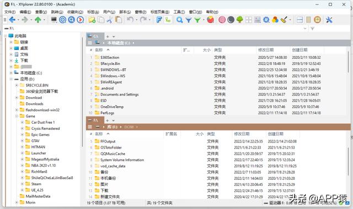Click the Copy toolbar icon
The height and width of the screenshot is (209, 353).
pyautogui.click(x=100, y=20)
